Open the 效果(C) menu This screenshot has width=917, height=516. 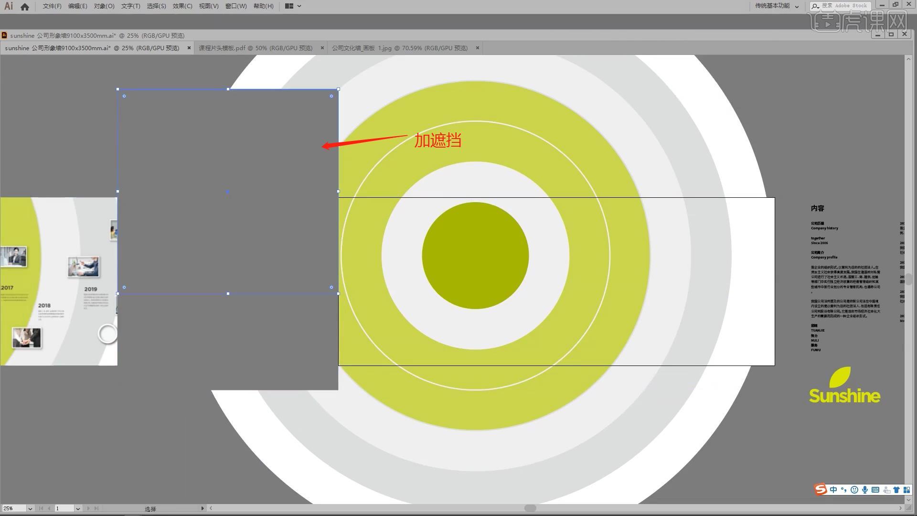[x=182, y=6]
